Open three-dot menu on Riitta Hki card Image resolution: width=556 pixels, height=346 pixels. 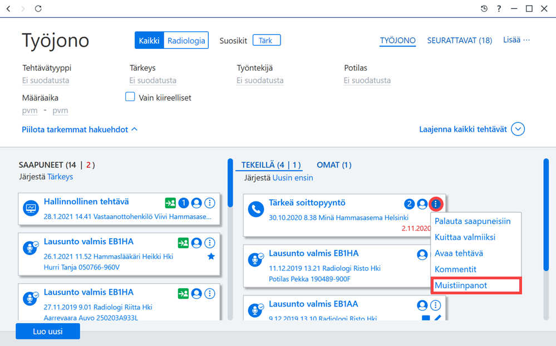(x=210, y=294)
